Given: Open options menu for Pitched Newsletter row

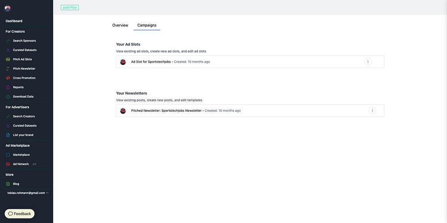Looking at the screenshot, I should (372, 110).
